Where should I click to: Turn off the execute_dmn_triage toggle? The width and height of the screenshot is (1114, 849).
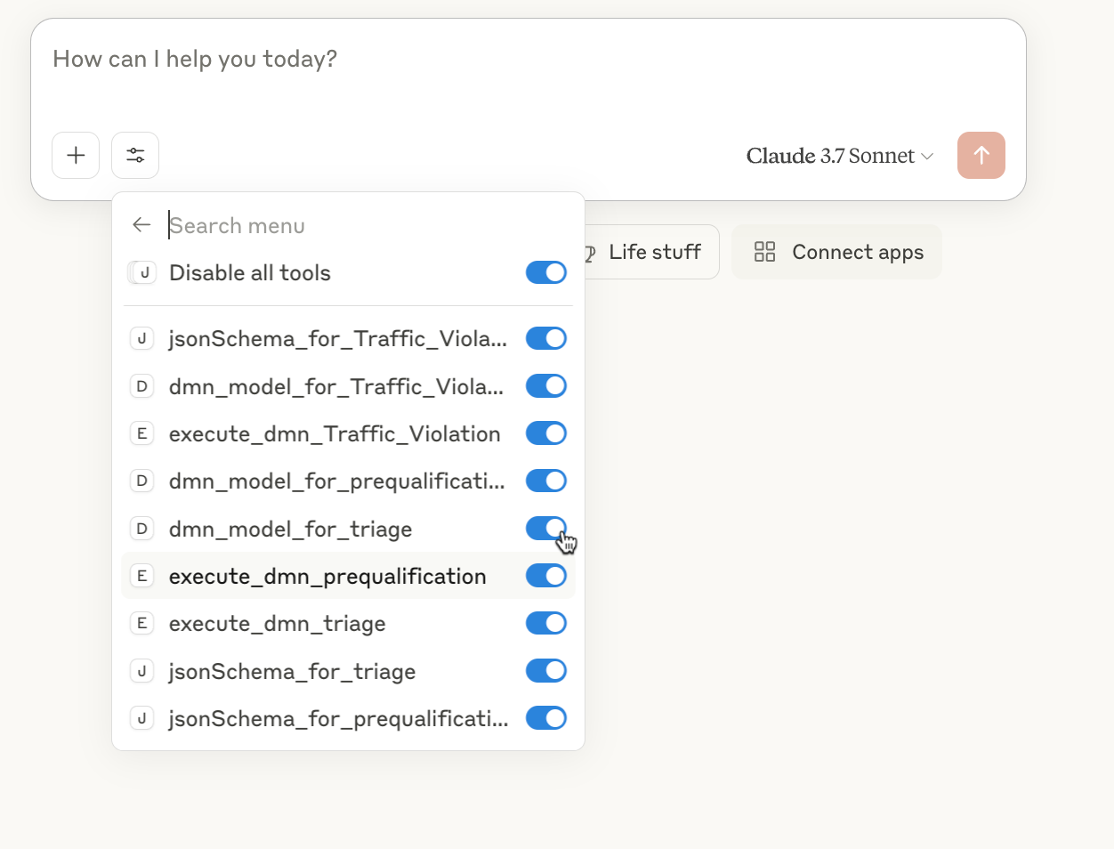[545, 623]
